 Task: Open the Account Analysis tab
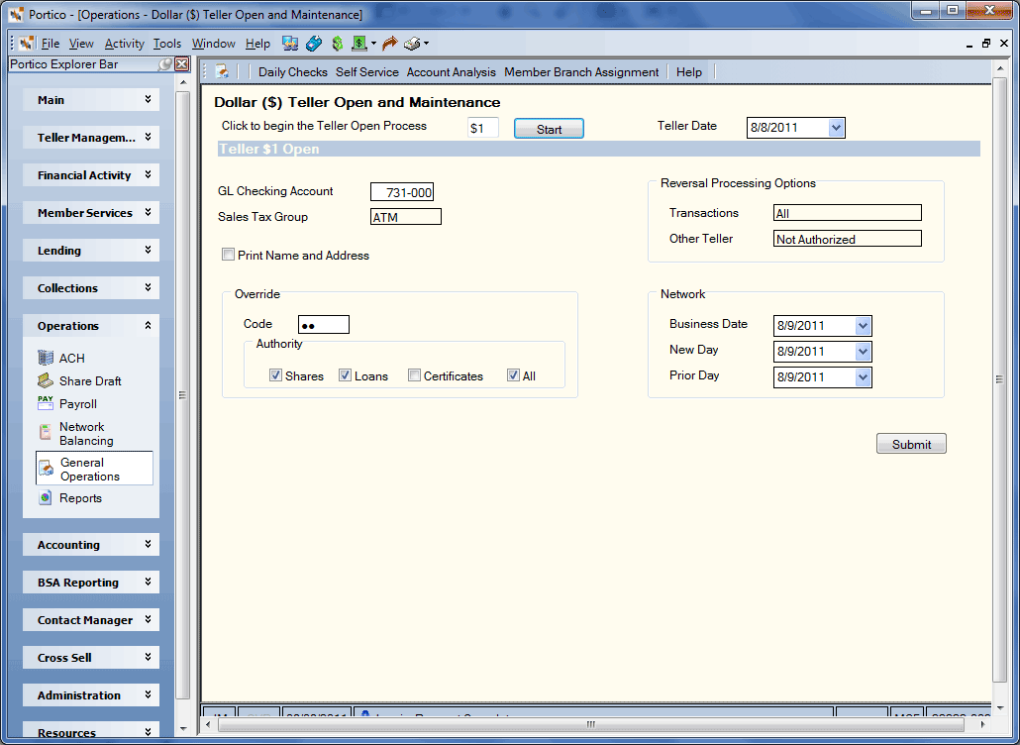tap(452, 72)
